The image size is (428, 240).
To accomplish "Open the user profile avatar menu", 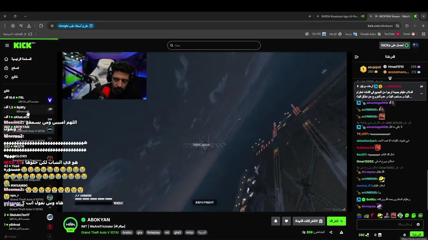I will click(x=416, y=45).
